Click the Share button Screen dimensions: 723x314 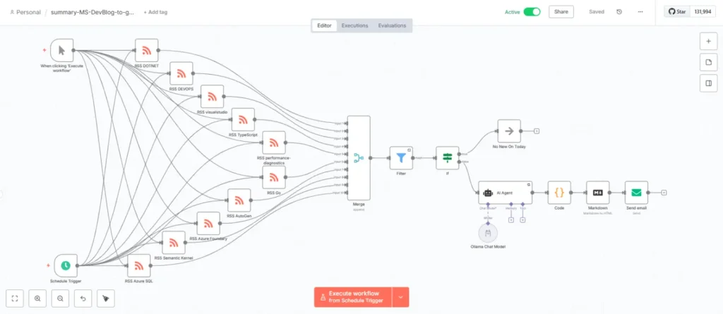tap(561, 12)
